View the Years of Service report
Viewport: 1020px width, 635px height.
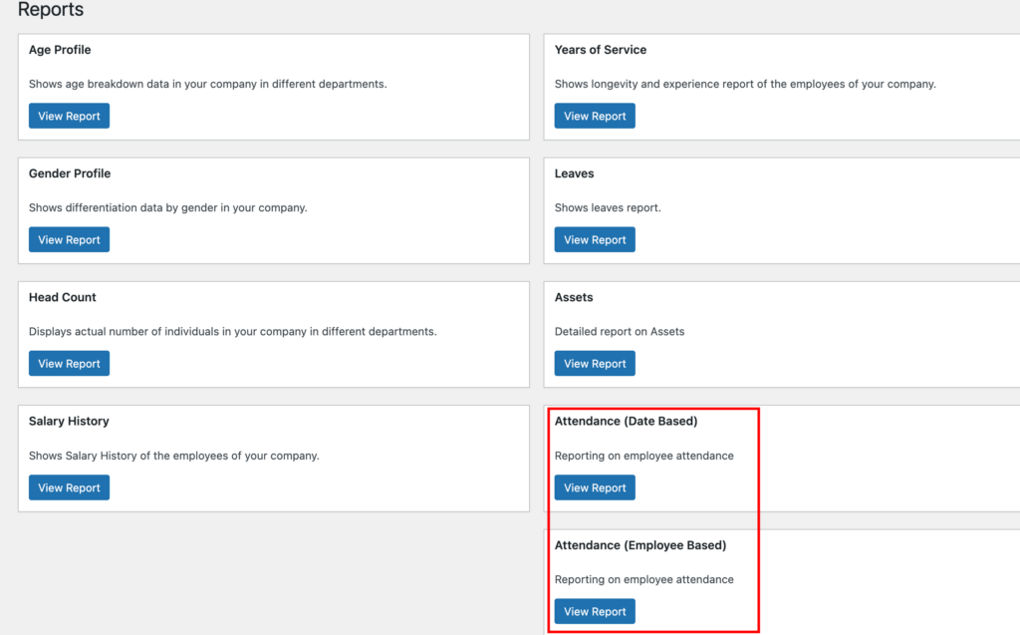click(595, 116)
